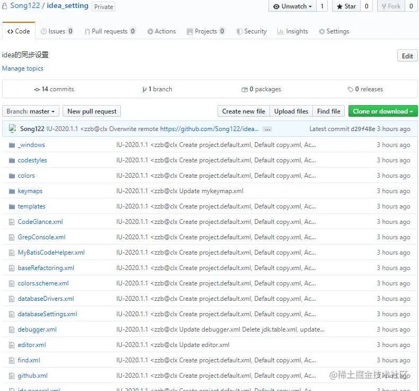Click the file icon beside MyBatisCodeHelper.xml
The width and height of the screenshot is (419, 391).
pos(12,253)
